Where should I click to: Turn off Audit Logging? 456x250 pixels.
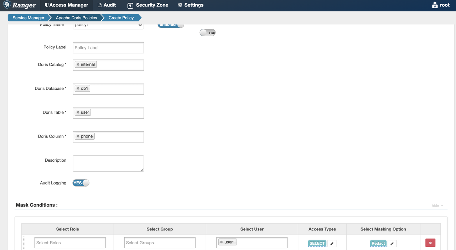[x=81, y=183]
